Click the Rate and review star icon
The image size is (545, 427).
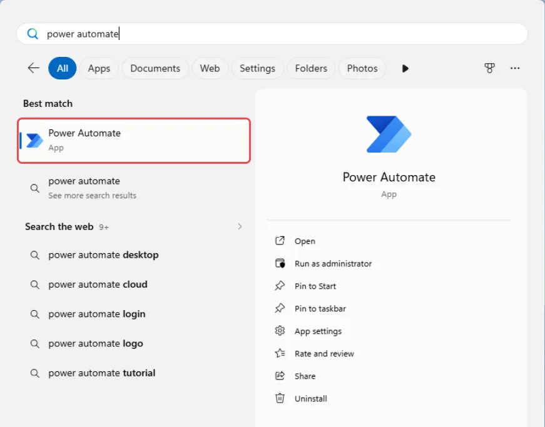coord(280,353)
